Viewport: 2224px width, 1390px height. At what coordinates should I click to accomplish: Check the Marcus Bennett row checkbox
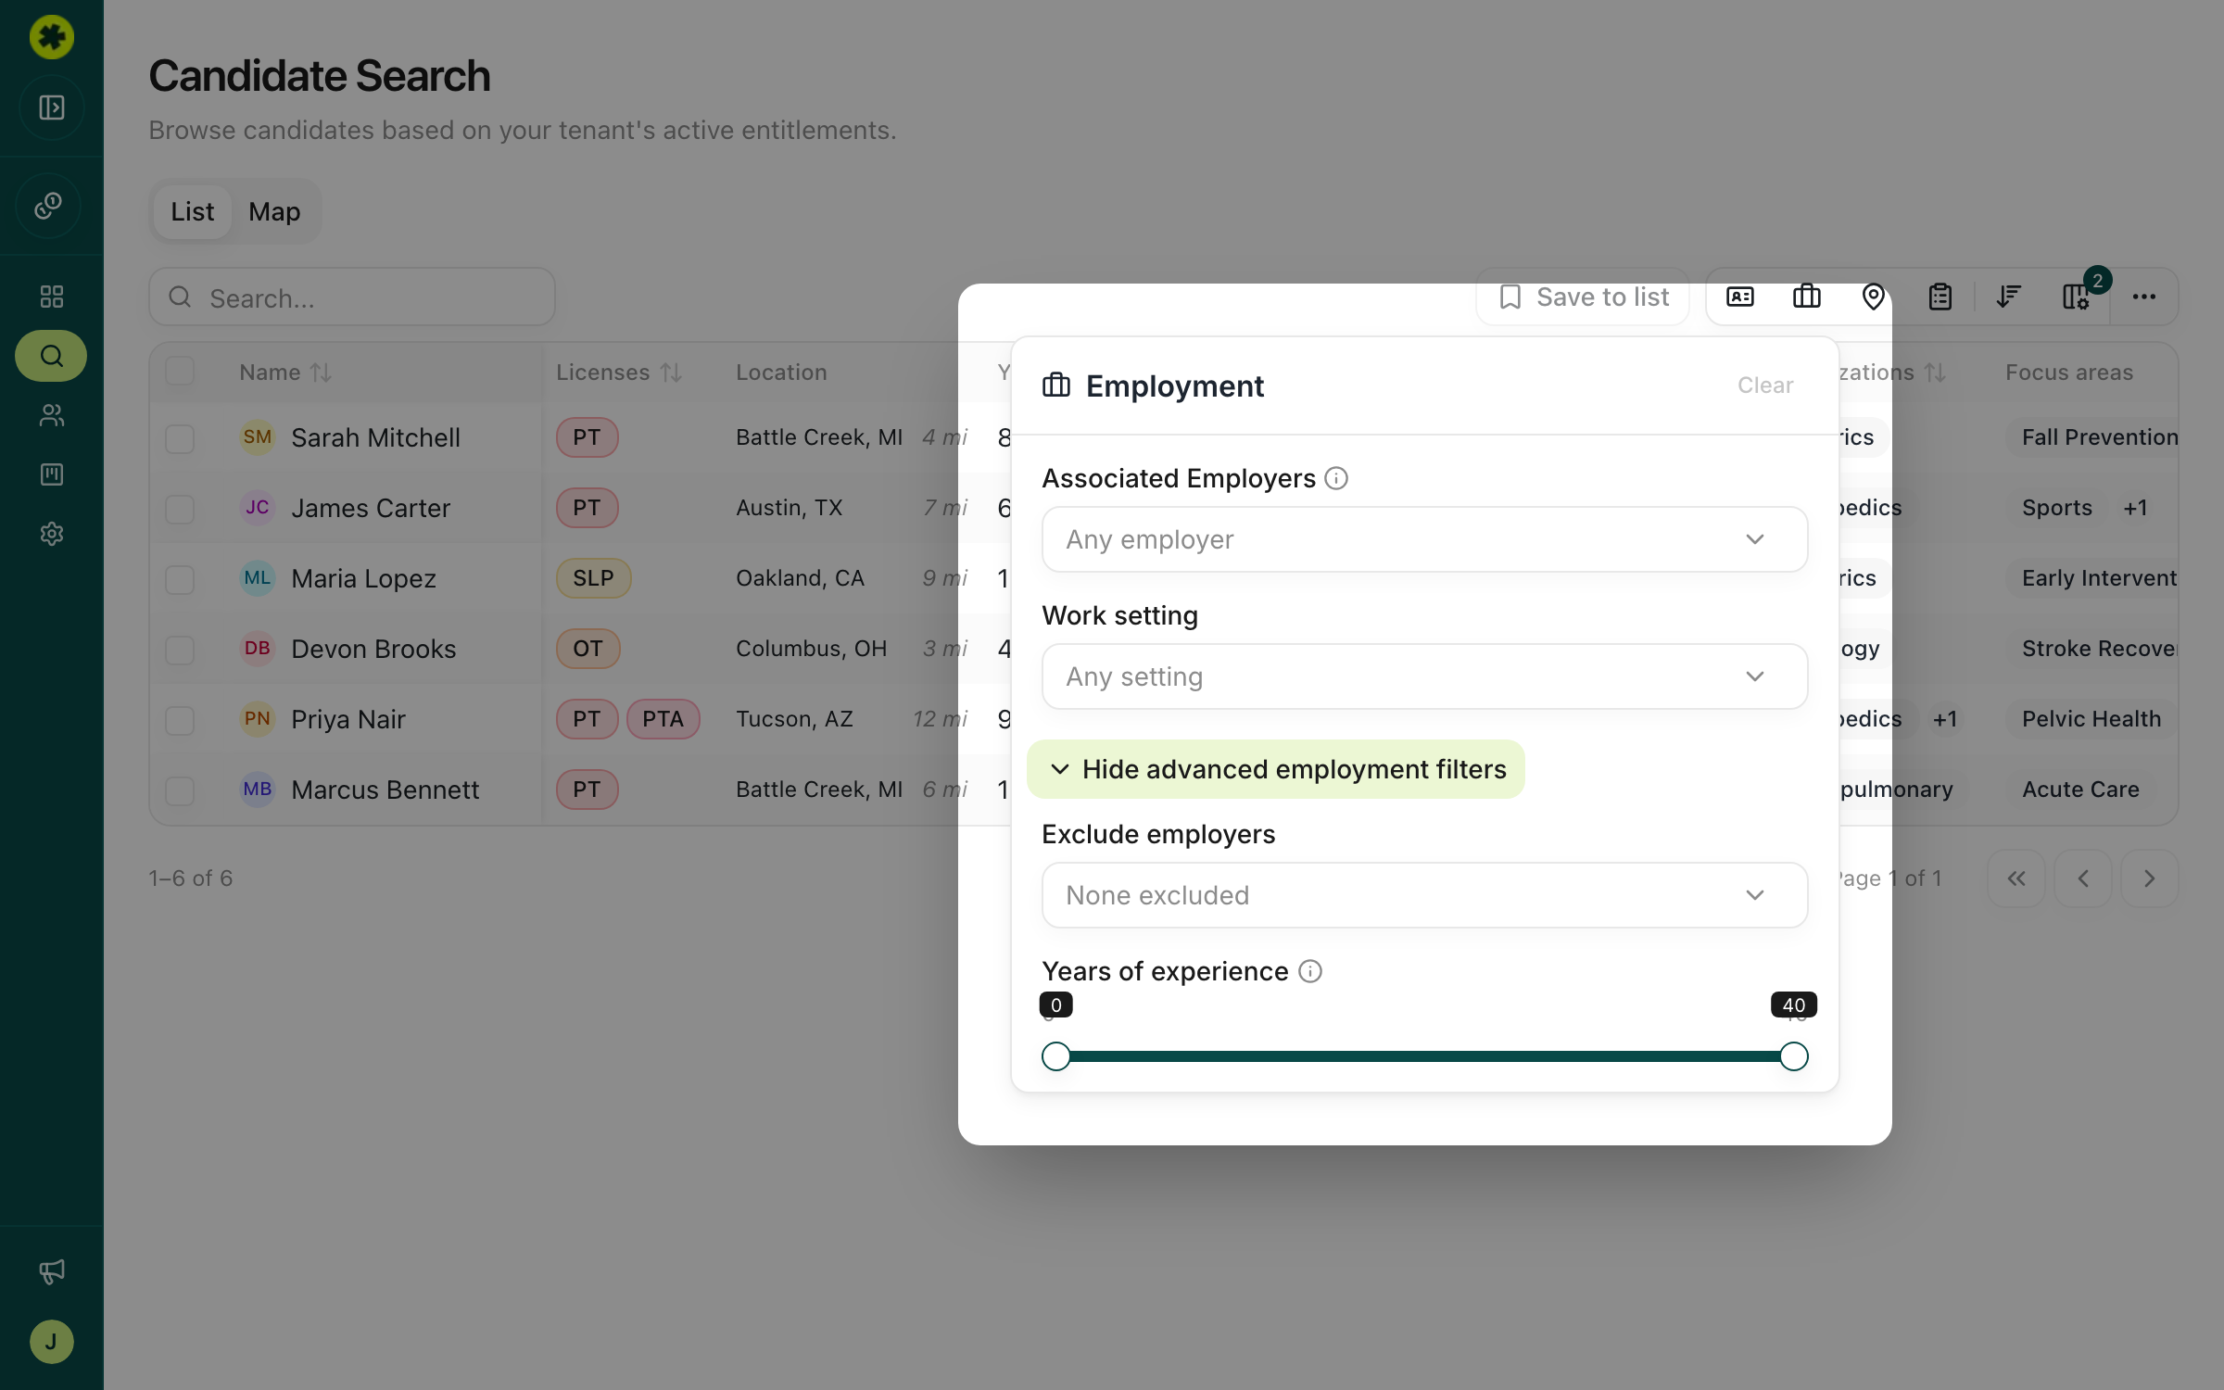[180, 790]
